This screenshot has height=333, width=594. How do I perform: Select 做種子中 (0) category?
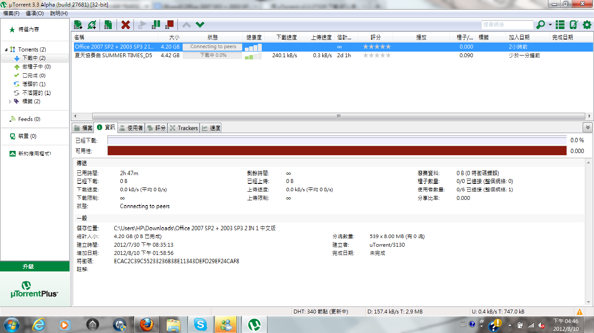(36, 67)
